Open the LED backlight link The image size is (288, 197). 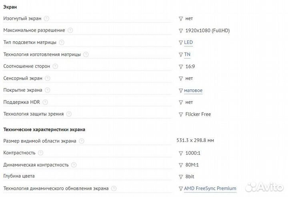point(188,42)
